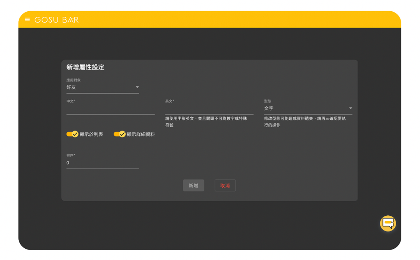Click the red 取消 button
Image resolution: width=420 pixels, height=260 pixels.
(225, 185)
